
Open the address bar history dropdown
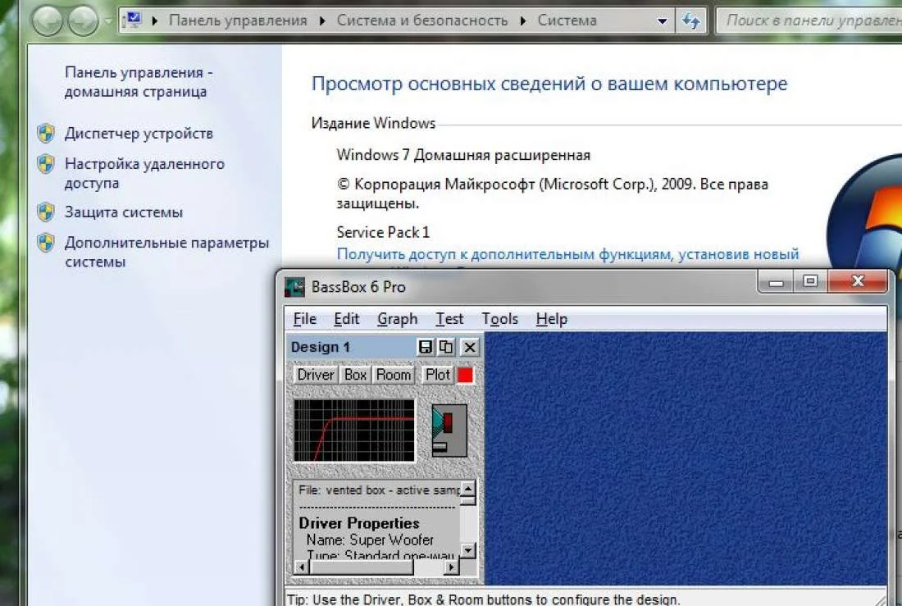(662, 21)
